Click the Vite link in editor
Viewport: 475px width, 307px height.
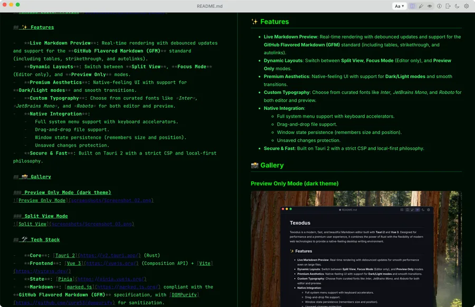(205, 263)
